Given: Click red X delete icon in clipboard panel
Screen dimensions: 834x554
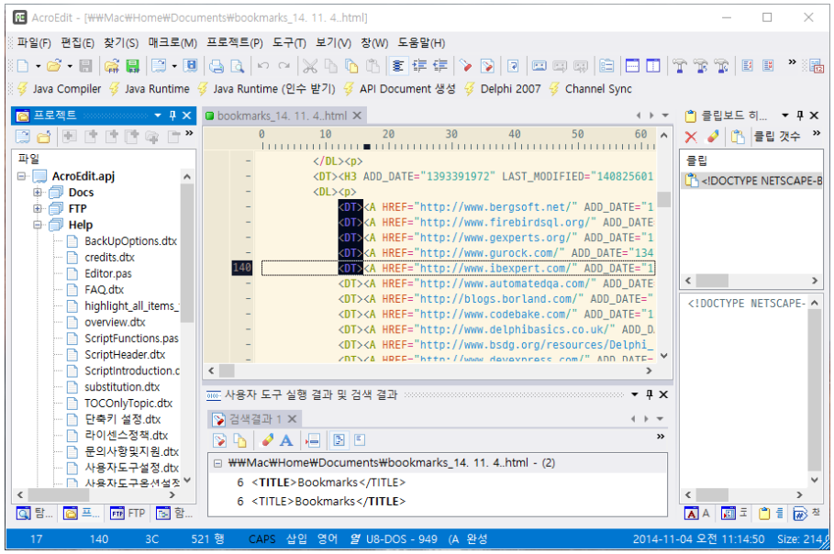Looking at the screenshot, I should tap(691, 137).
